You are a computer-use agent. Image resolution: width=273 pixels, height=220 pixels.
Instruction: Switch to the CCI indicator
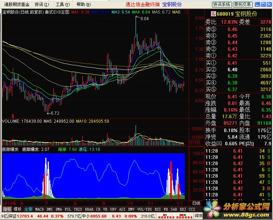pos(192,209)
